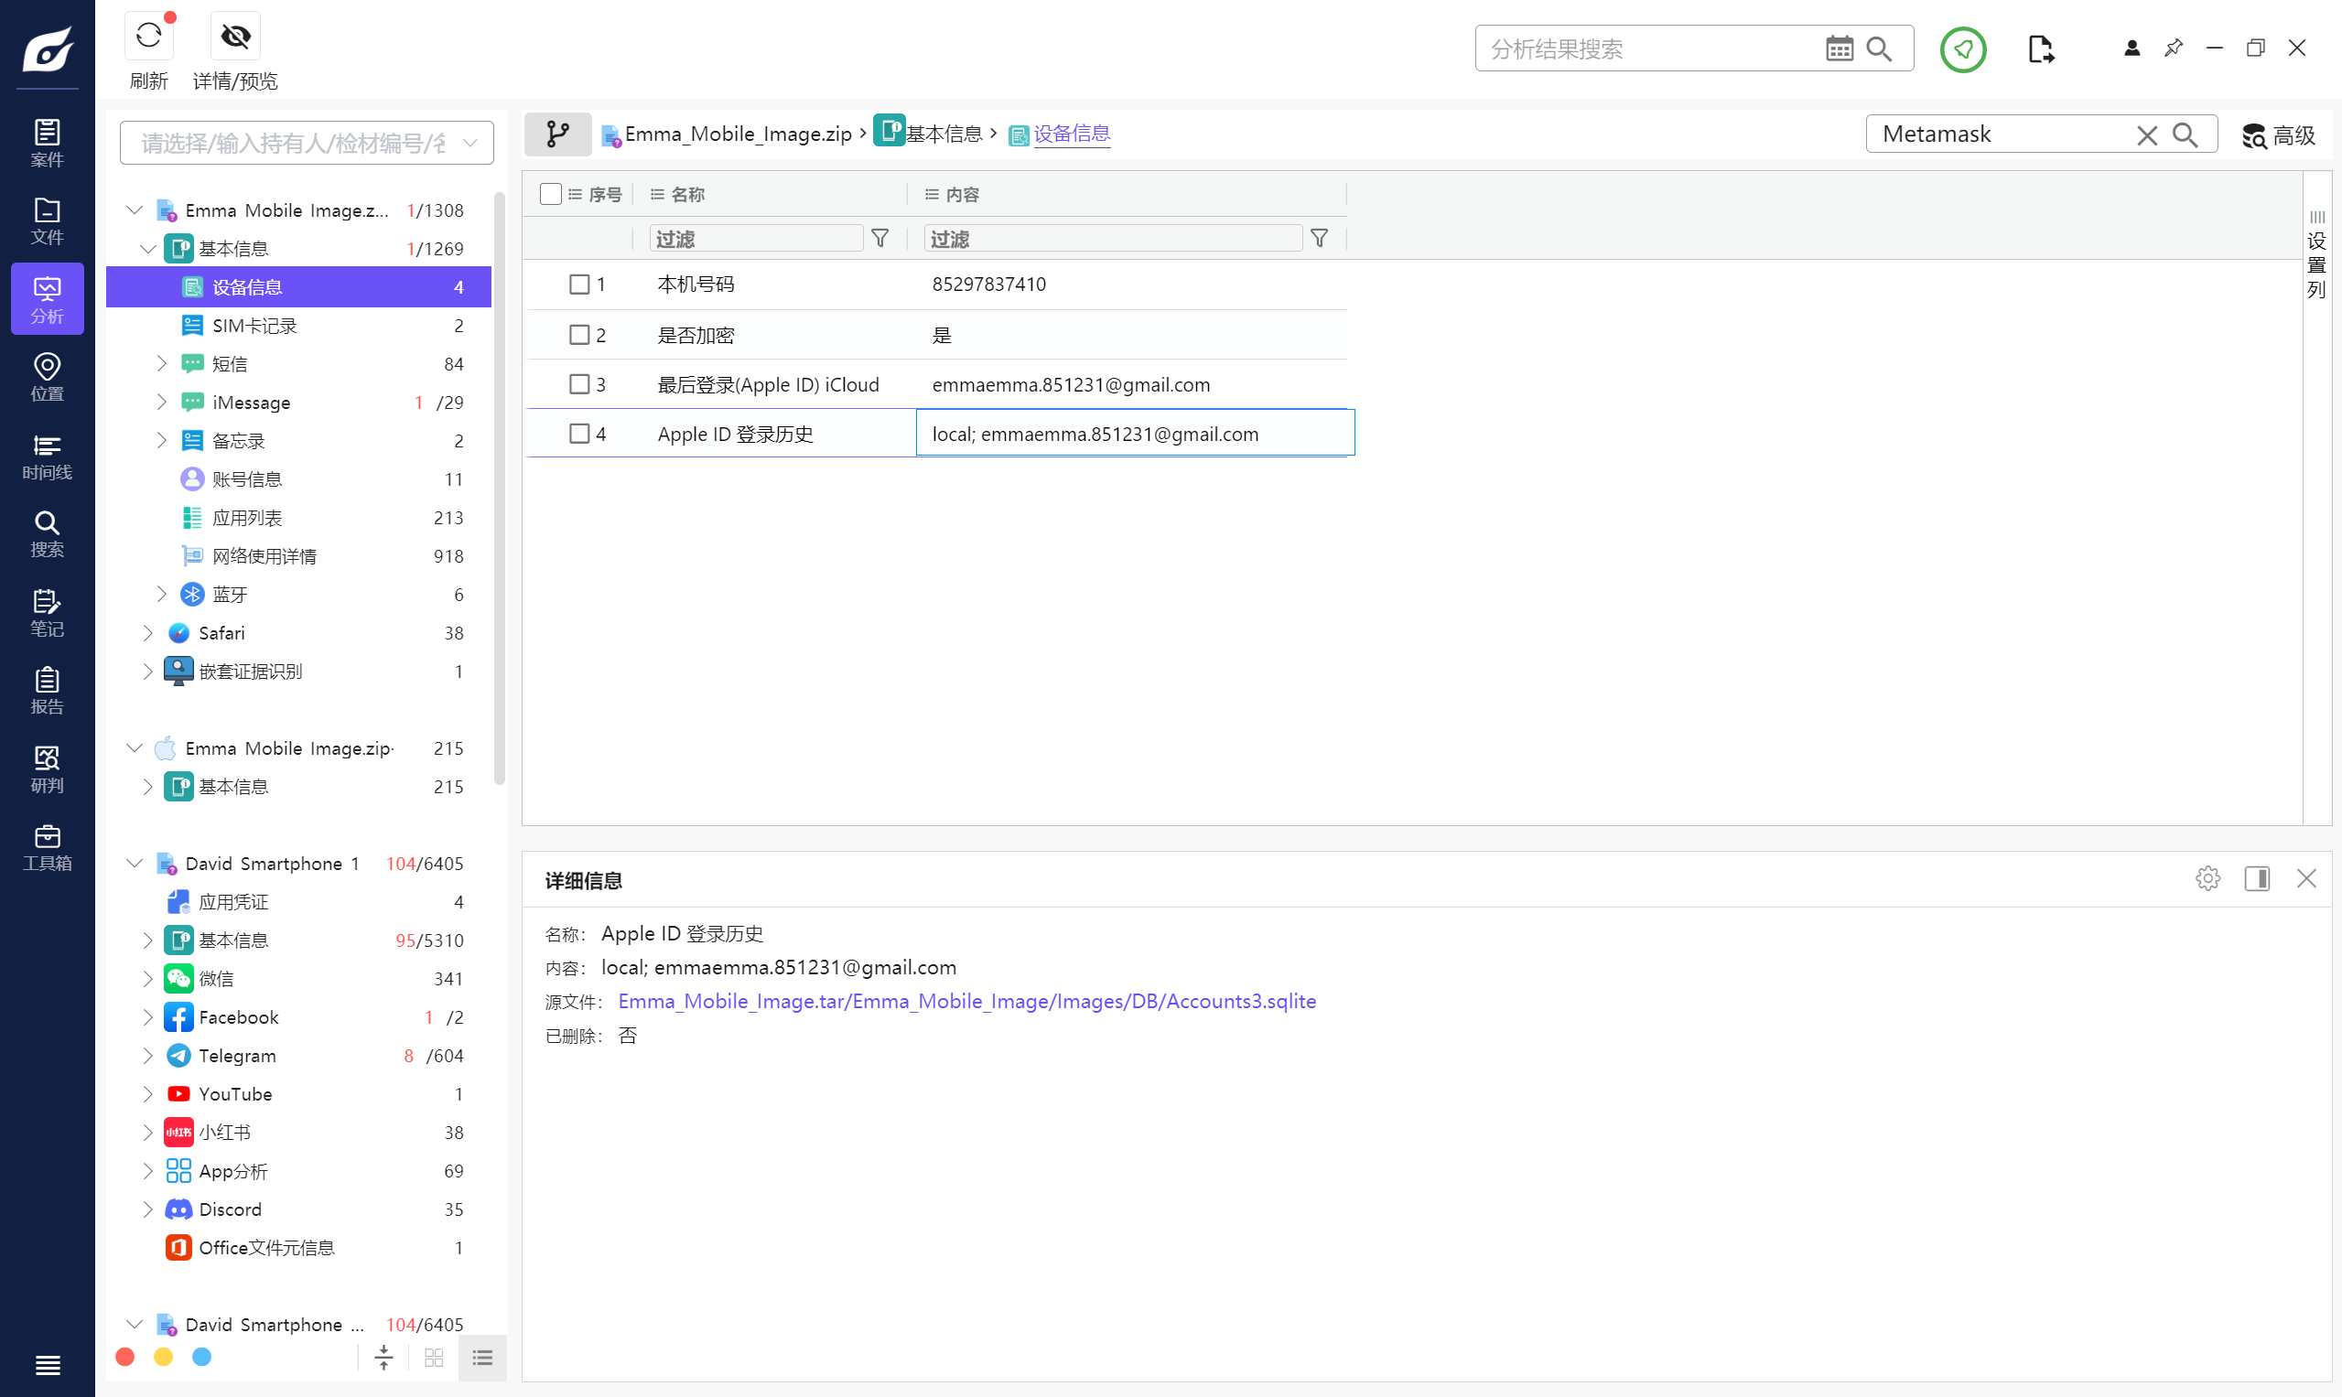2342x1397 pixels.
Task: Expand the Telegram tree node
Action: (x=148, y=1057)
